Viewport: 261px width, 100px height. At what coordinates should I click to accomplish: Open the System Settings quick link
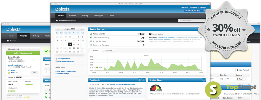[x=62, y=74]
